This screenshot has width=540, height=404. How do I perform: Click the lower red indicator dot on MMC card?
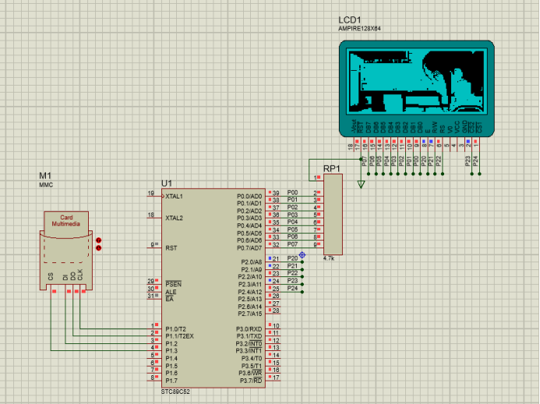pyautogui.click(x=98, y=249)
